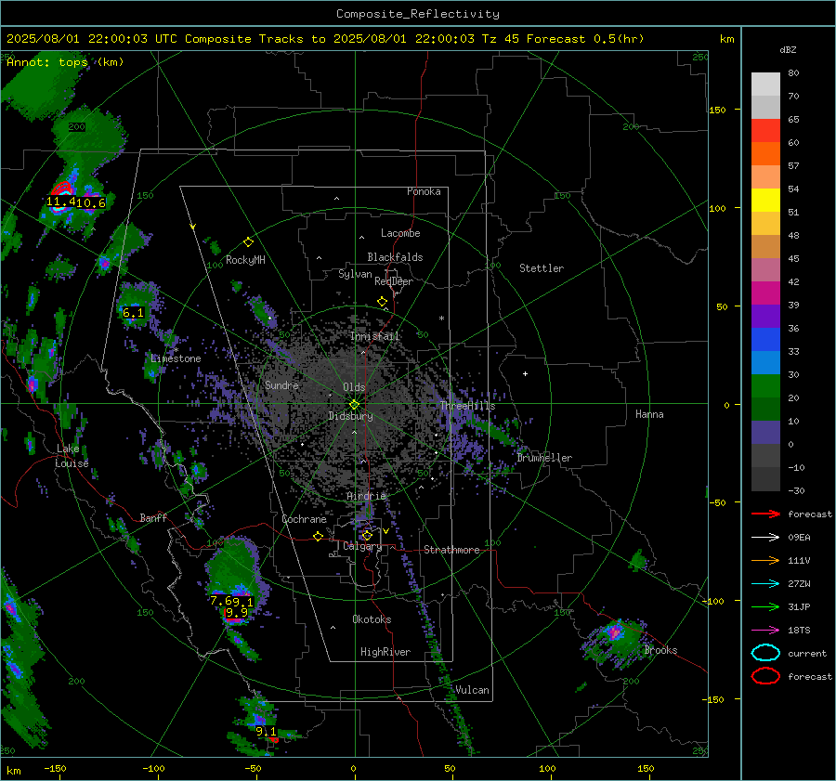Click the cyan current ellipse legend icon
The height and width of the screenshot is (781, 836).
pos(765,653)
